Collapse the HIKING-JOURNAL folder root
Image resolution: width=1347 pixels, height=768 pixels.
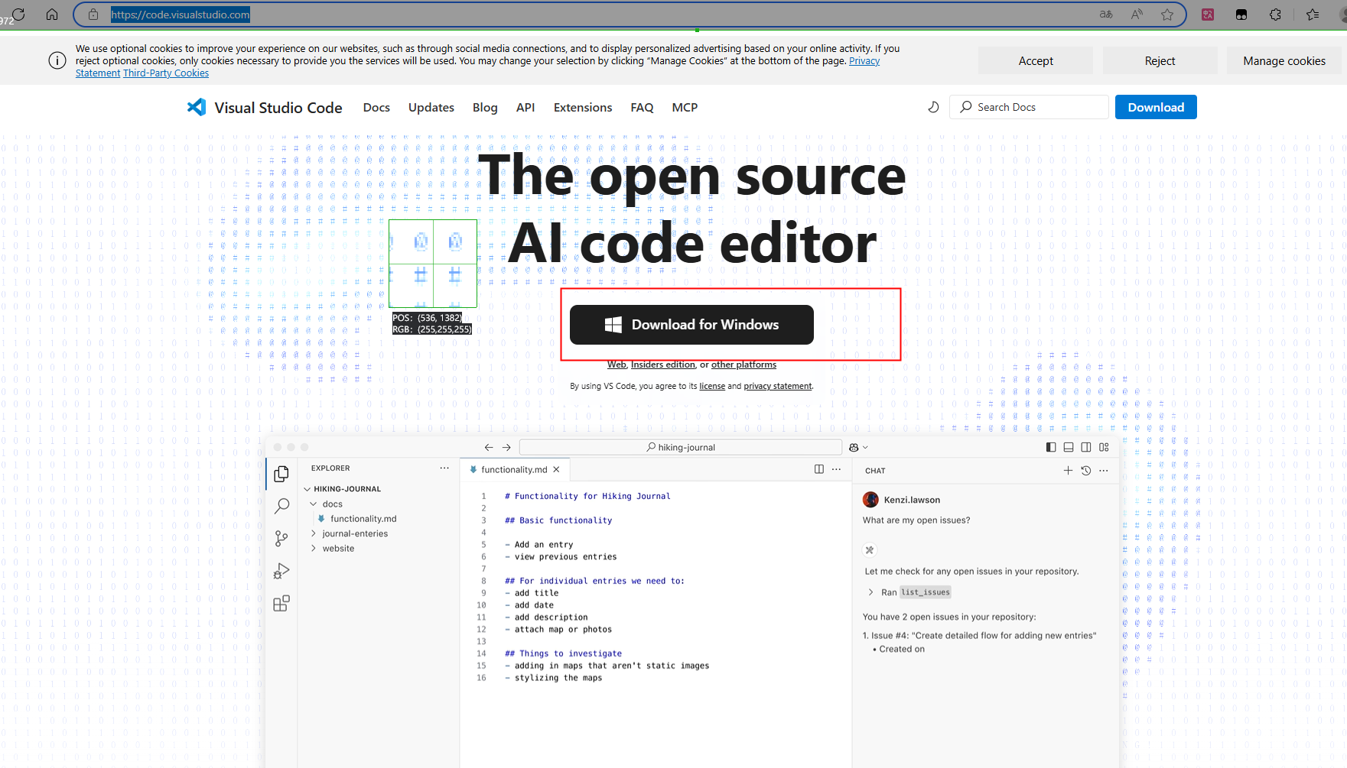point(307,489)
